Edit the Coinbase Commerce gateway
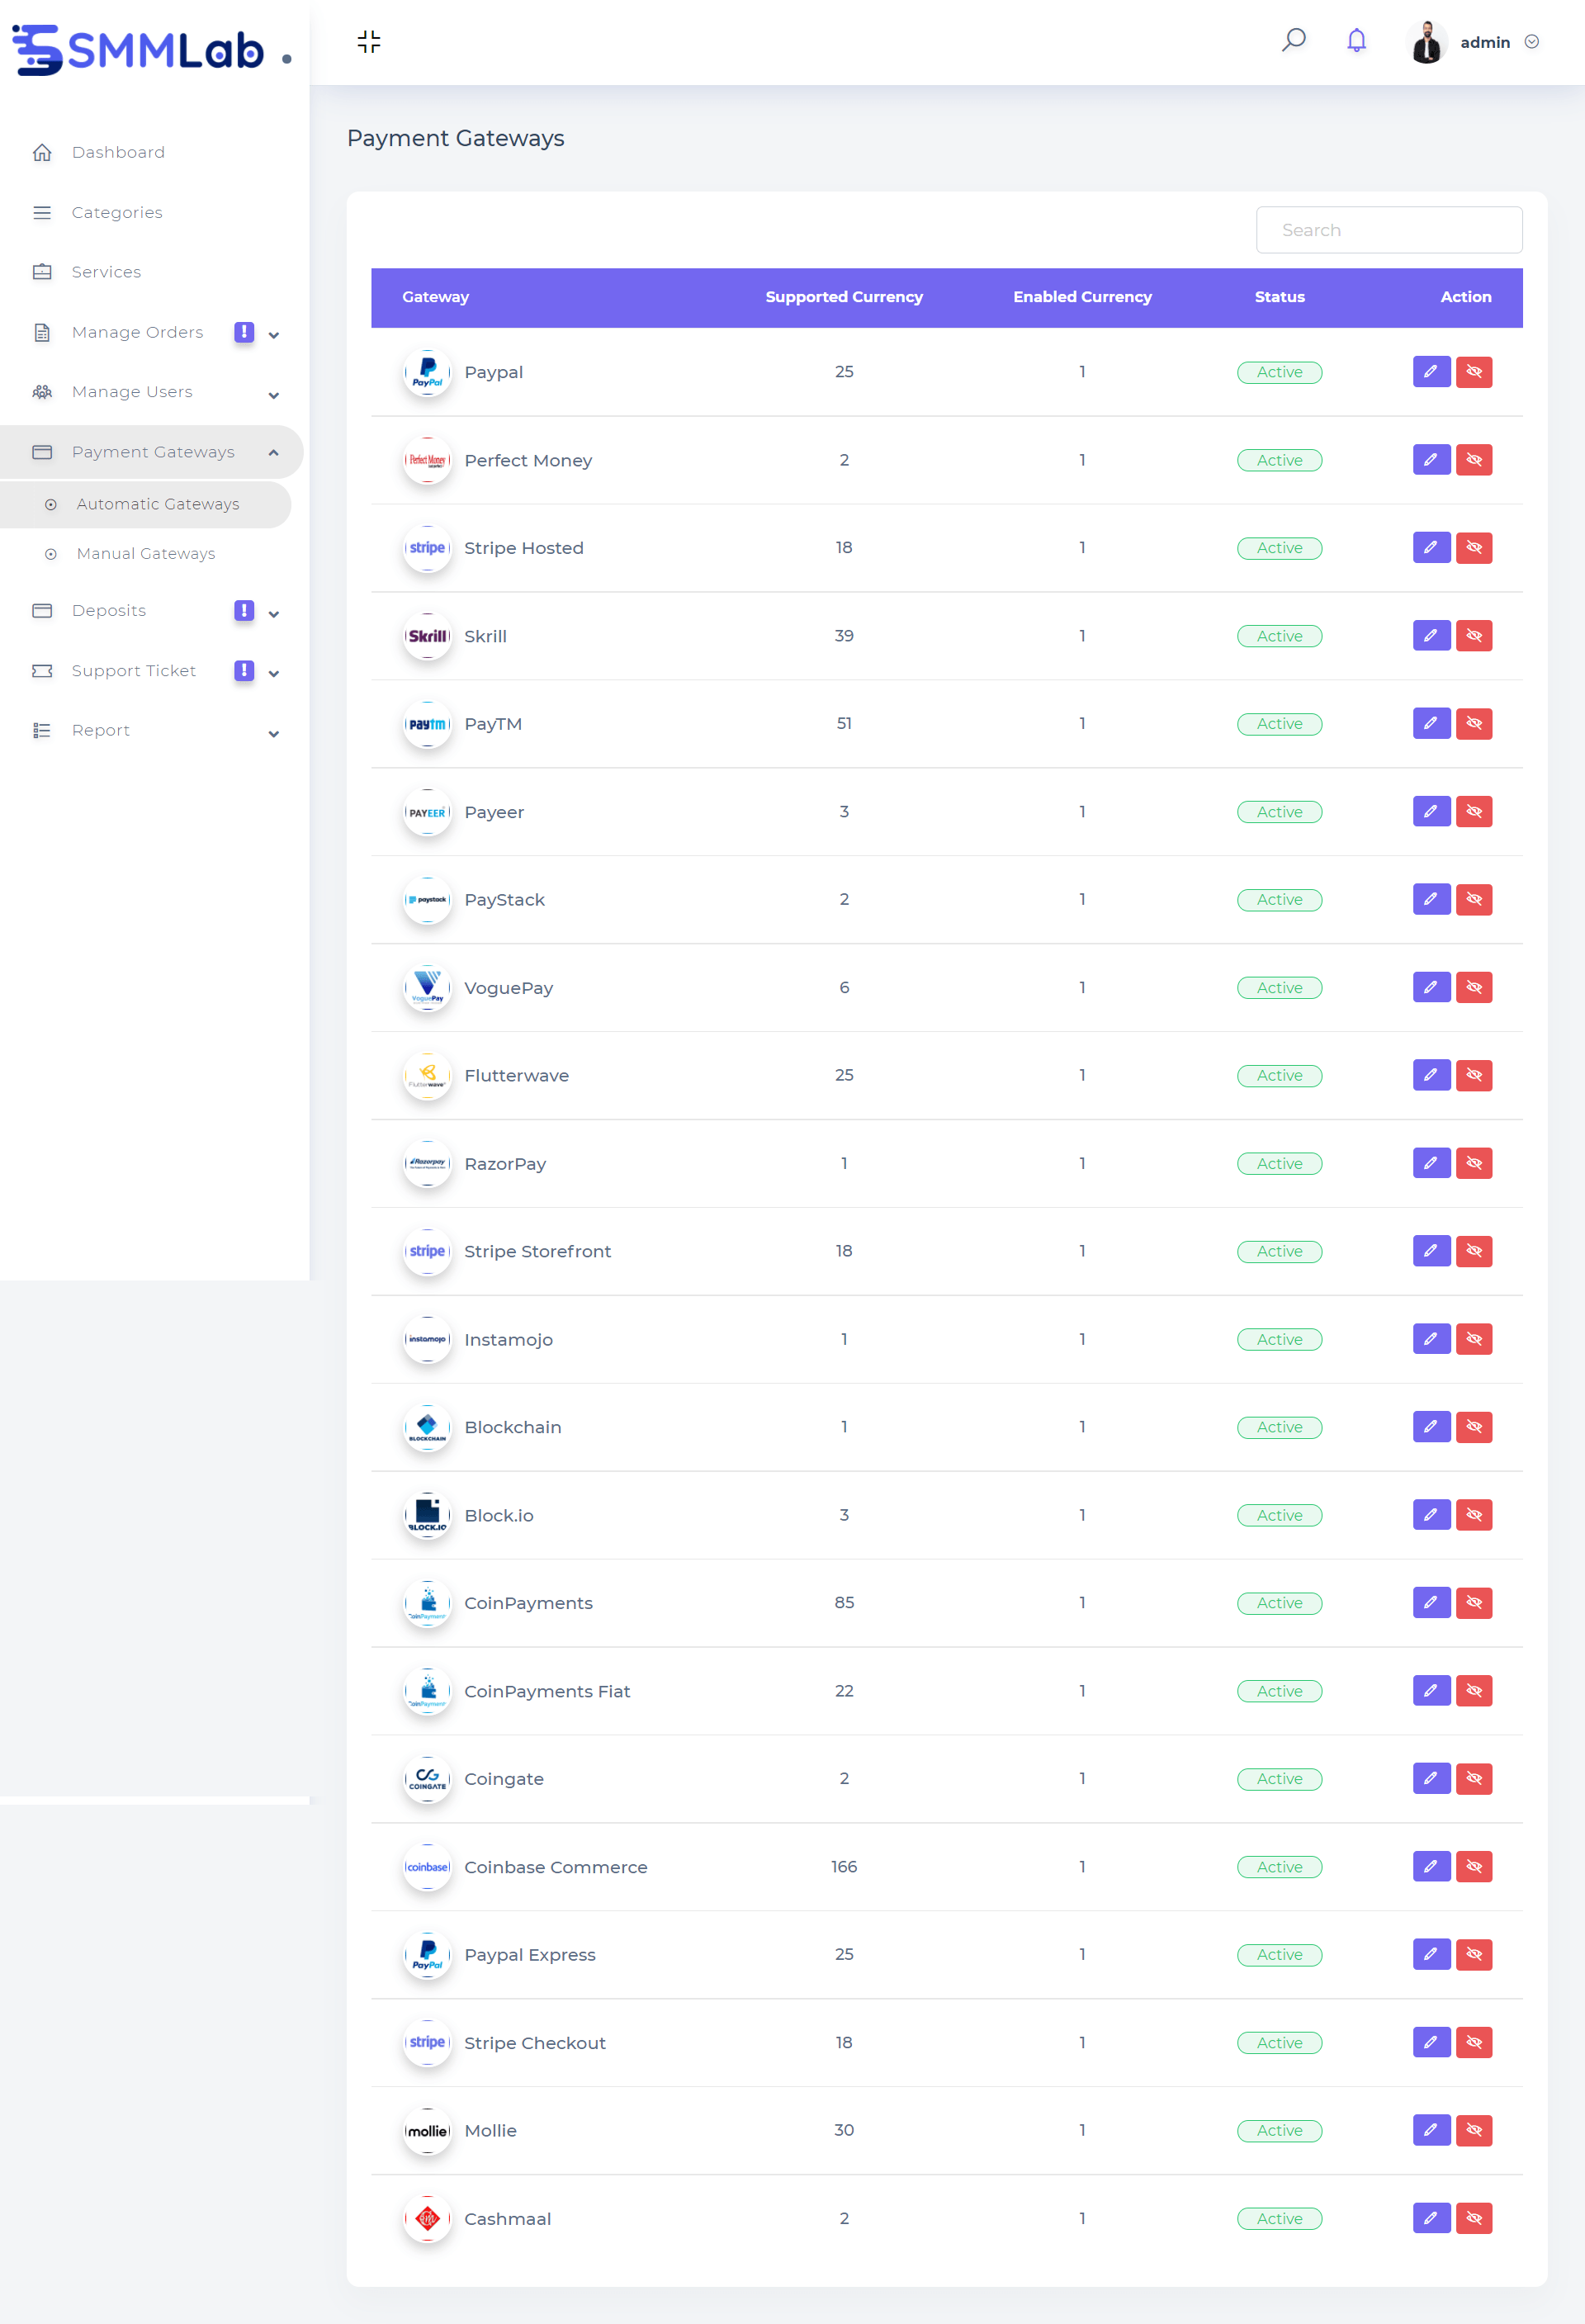Image resolution: width=1585 pixels, height=2324 pixels. tap(1431, 1867)
